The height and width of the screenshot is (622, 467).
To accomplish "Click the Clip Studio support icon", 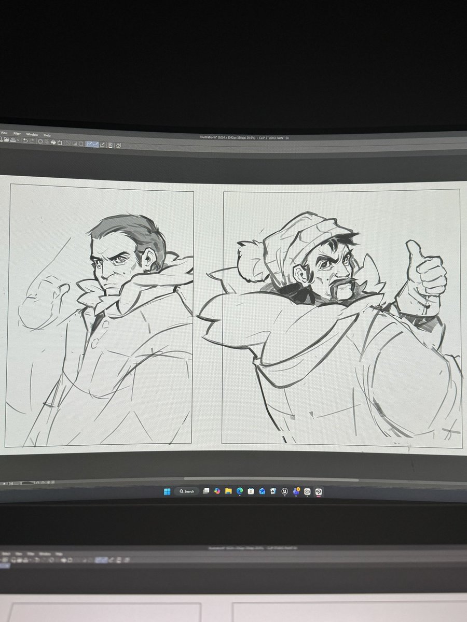I will coord(118,145).
